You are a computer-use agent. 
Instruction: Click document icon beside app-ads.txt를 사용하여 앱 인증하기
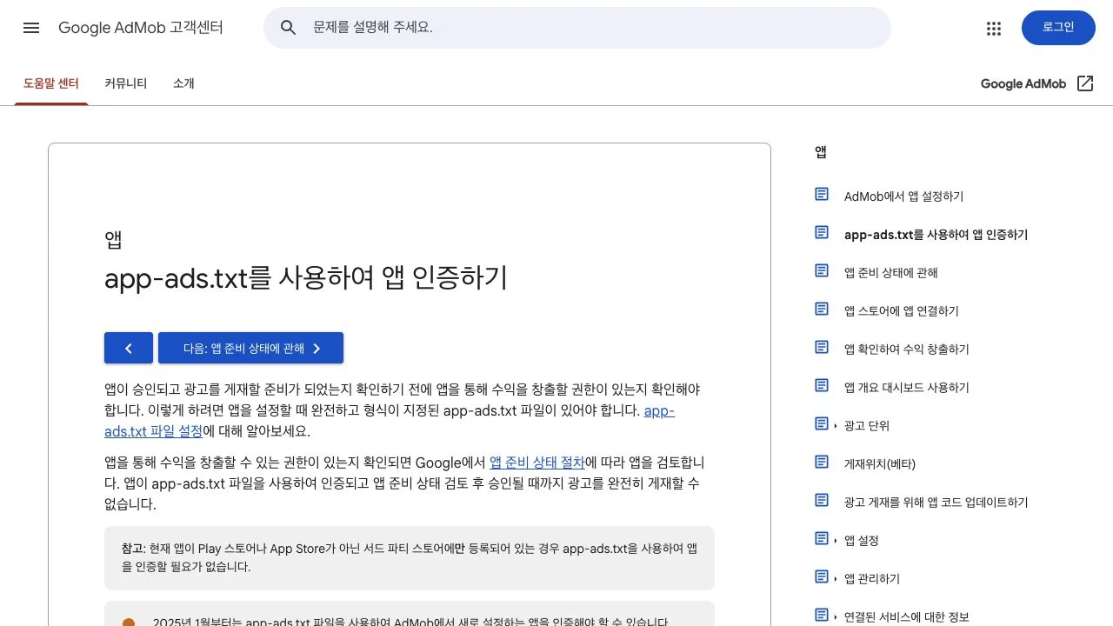click(x=822, y=232)
